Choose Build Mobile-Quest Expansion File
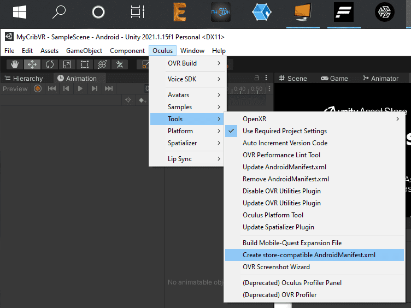 (x=315, y=243)
